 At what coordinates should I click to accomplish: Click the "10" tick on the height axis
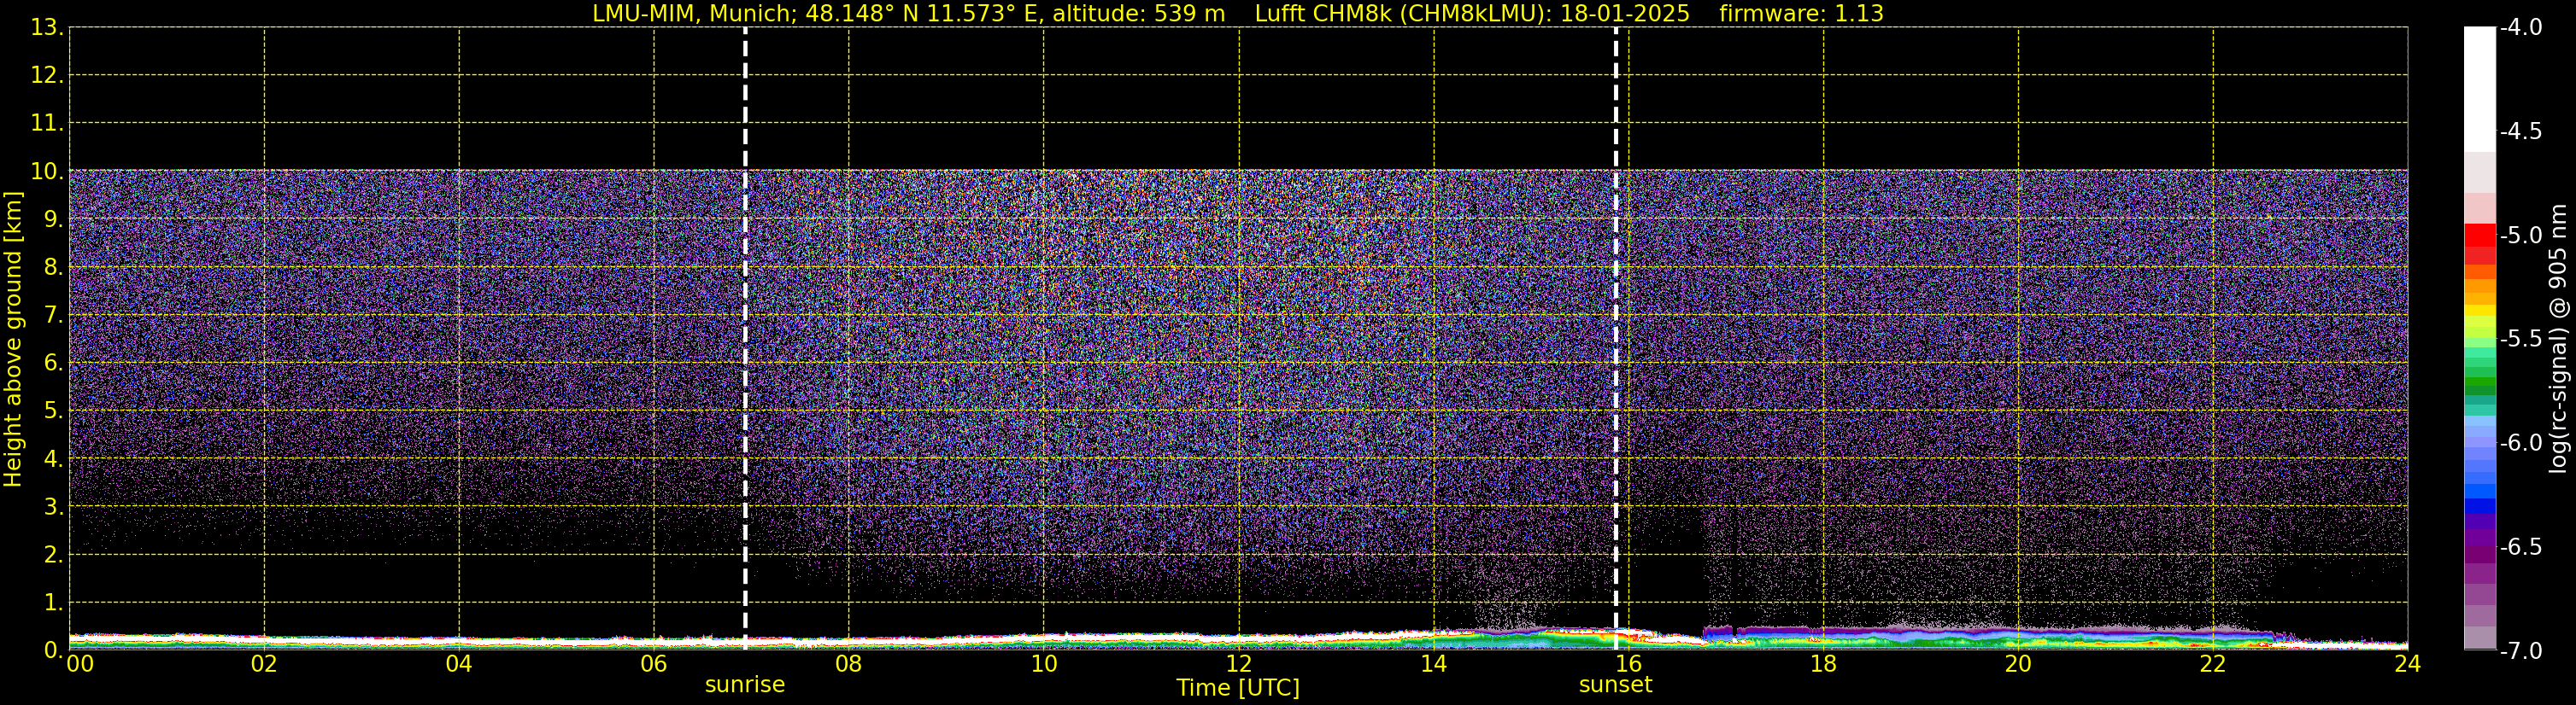click(46, 172)
